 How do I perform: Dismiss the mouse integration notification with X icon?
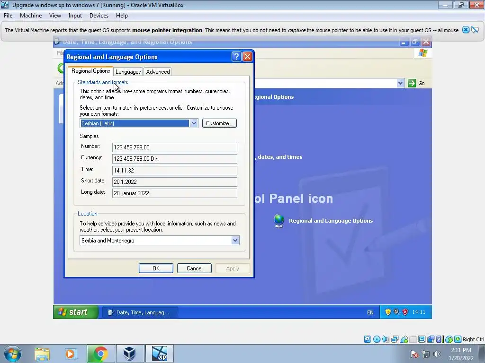(466, 30)
